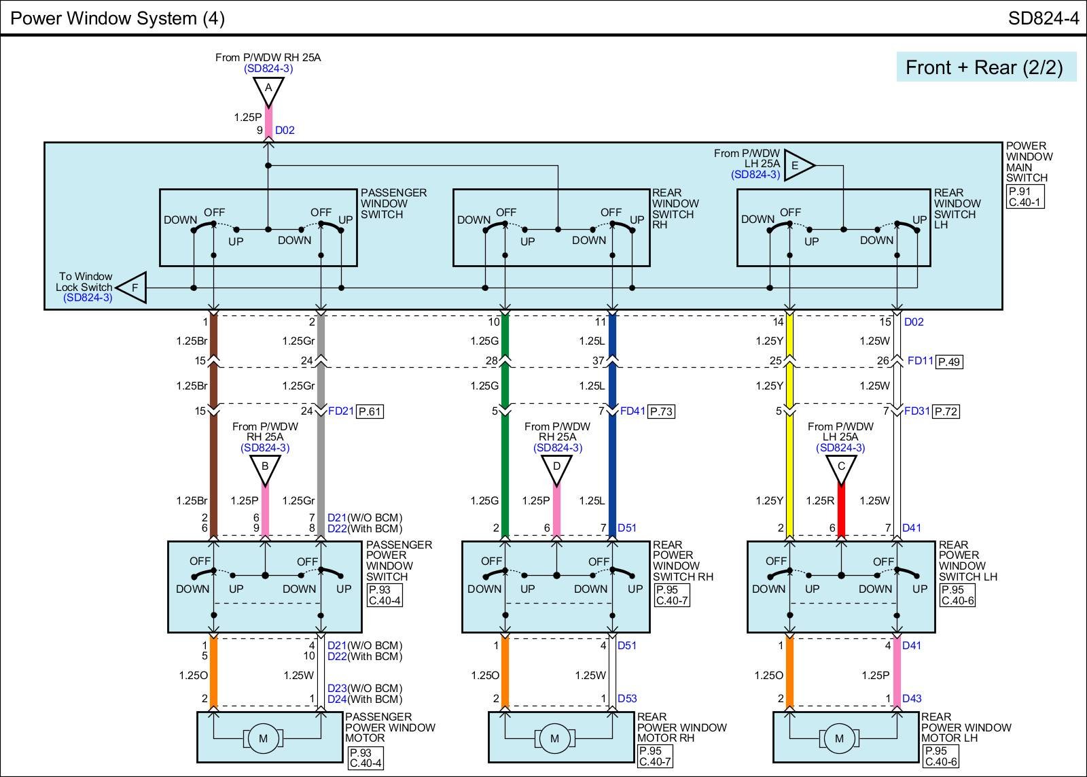Click the FD41 connector link
This screenshot has height=777, width=1087.
(632, 411)
